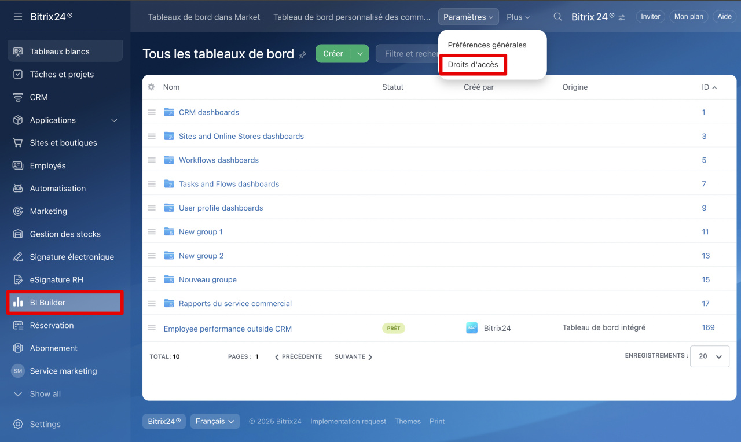Open the Créer button dropdown arrow

coord(360,54)
